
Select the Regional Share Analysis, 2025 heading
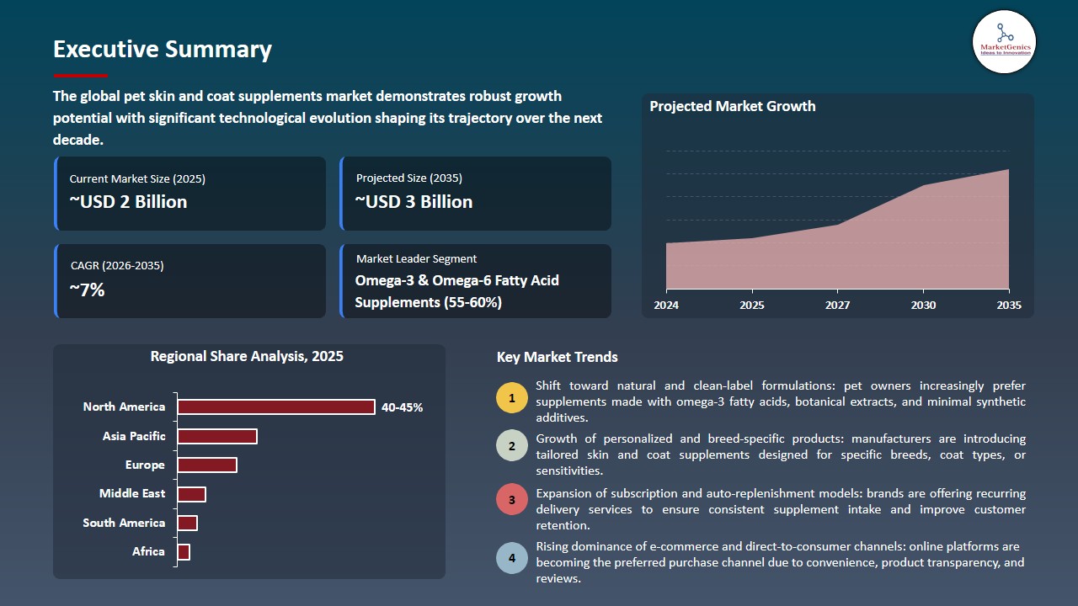[x=246, y=356]
